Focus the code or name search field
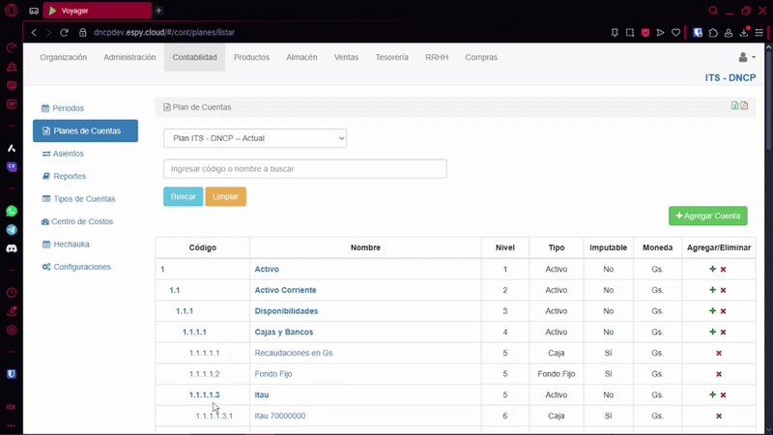The width and height of the screenshot is (773, 435). coord(304,169)
